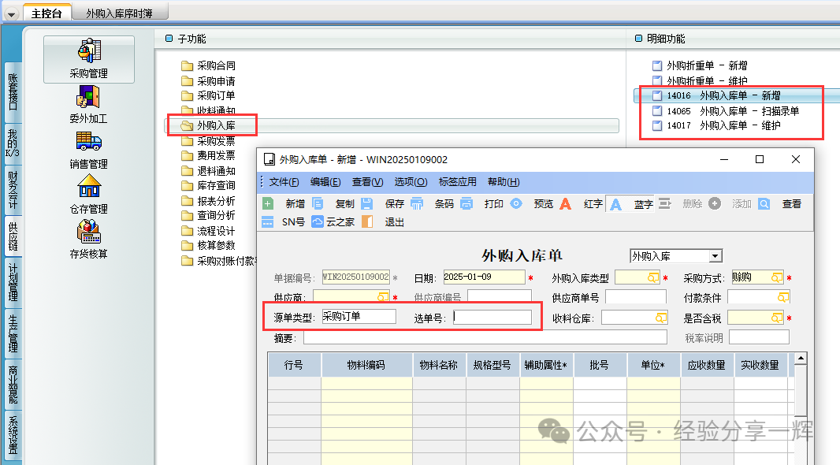Open the lookup for 采购方式 field

point(777,277)
